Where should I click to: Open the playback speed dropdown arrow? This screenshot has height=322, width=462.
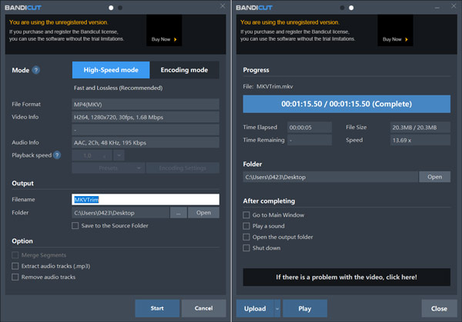[x=119, y=155]
